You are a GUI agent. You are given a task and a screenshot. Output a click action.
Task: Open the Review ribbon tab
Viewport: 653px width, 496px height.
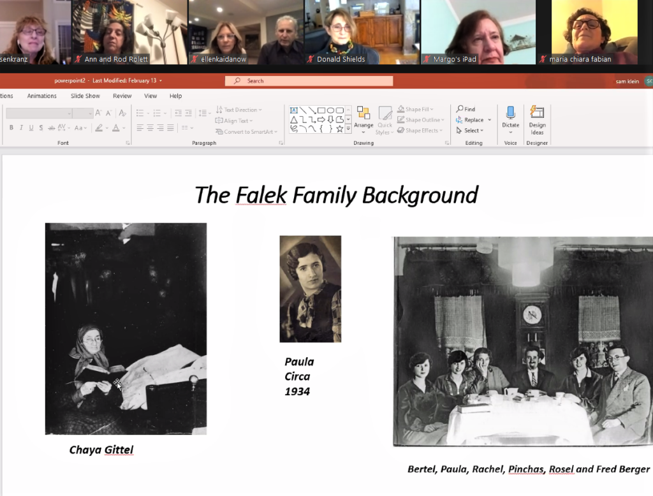click(x=122, y=96)
